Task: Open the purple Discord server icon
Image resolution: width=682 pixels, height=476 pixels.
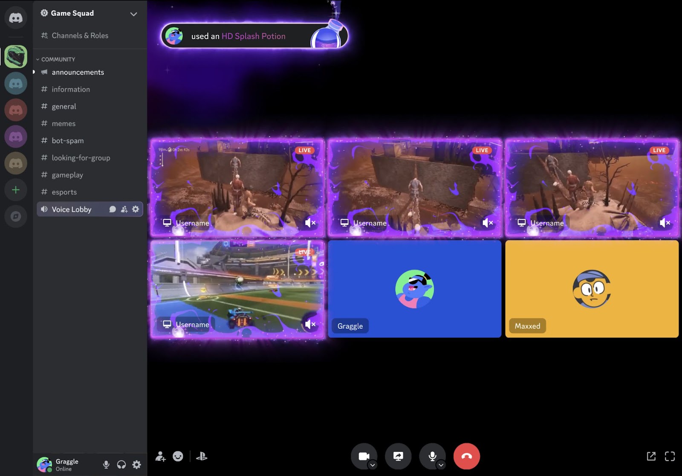Action: tap(16, 136)
